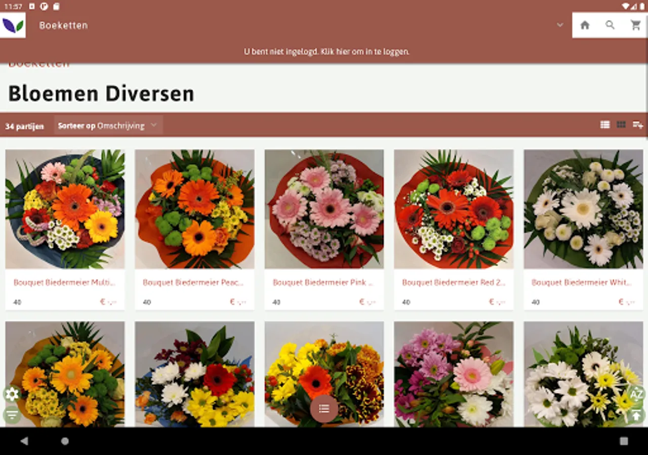Open Bouquet Biedermeier Whit product title

tap(582, 283)
